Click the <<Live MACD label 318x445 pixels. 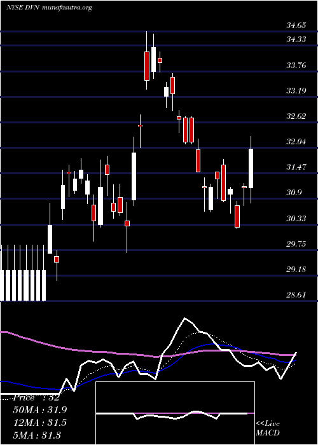(268, 428)
